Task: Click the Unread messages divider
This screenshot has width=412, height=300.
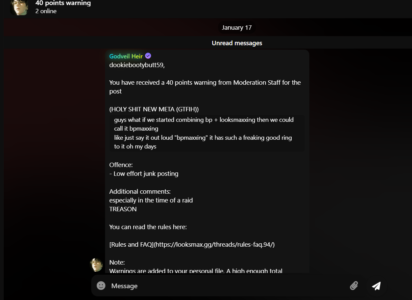Action: [x=237, y=43]
